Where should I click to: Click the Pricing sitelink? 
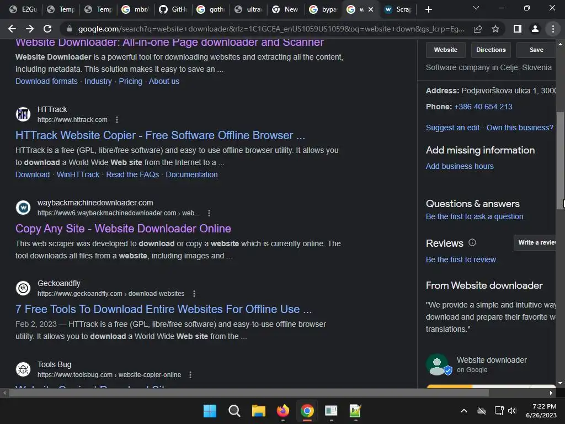tap(130, 81)
